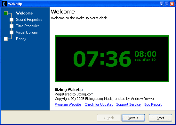Click the Time Properties step square
The image size is (176, 125).
tap(12, 26)
